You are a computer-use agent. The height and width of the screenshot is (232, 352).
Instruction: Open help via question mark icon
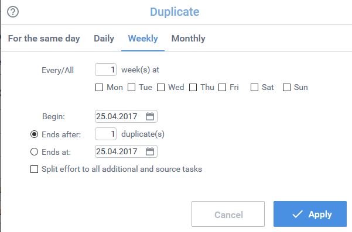pos(13,12)
